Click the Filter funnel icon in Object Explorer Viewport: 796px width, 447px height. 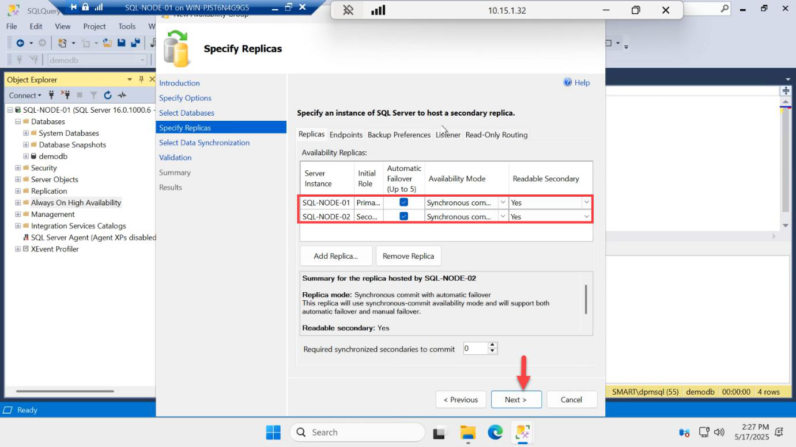tap(93, 95)
